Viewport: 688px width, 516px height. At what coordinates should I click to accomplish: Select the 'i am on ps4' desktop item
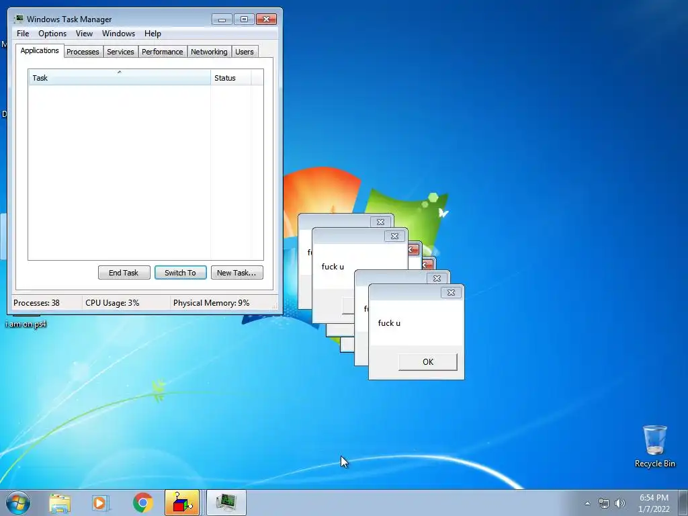[26, 324]
